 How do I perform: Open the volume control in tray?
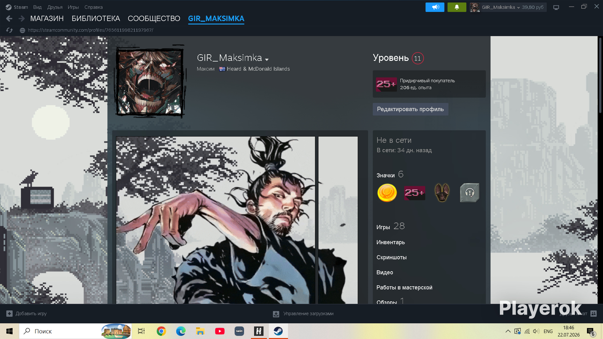536,331
